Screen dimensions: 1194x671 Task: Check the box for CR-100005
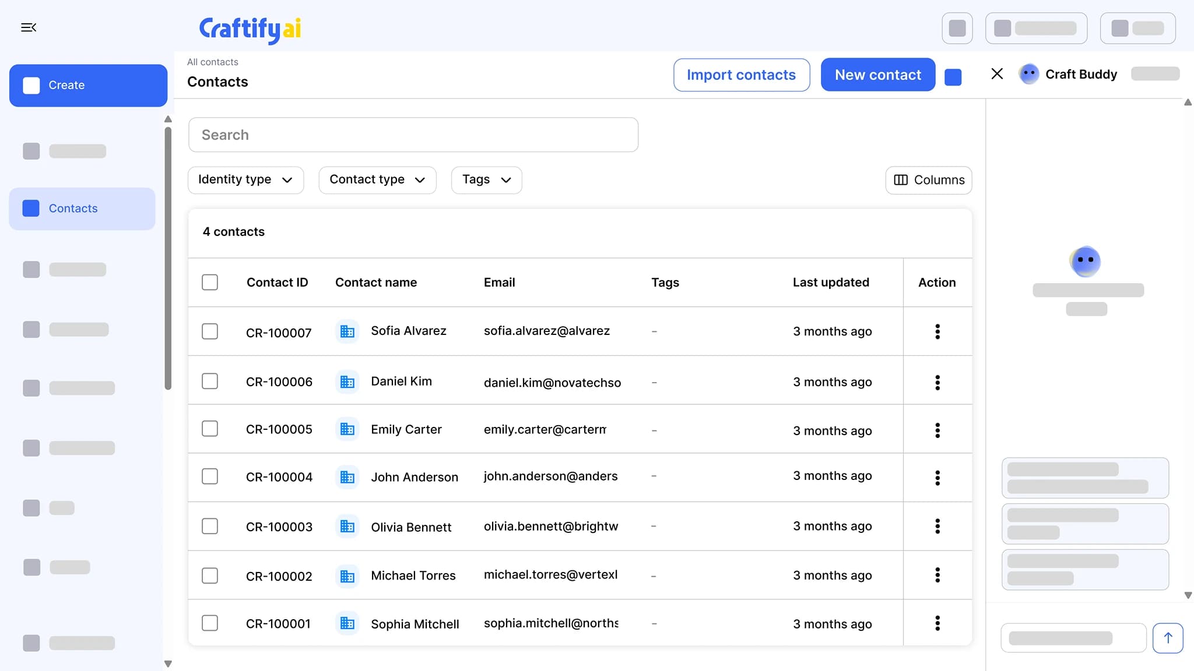(210, 429)
